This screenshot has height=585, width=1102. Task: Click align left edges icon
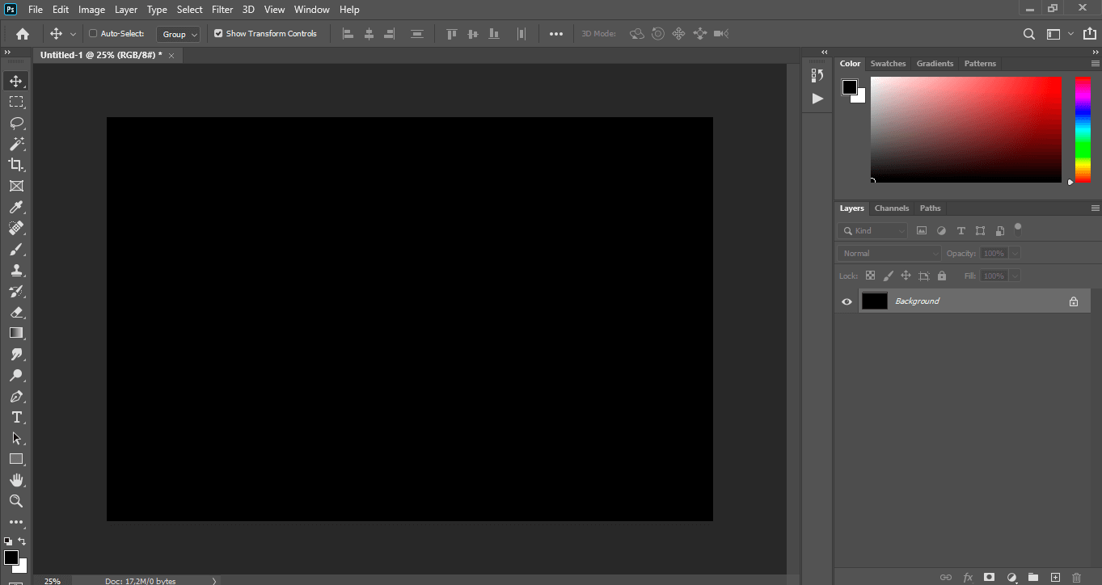coord(348,34)
